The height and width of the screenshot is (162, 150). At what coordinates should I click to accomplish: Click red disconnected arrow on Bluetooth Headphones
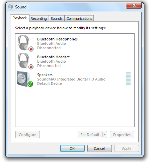(31, 49)
